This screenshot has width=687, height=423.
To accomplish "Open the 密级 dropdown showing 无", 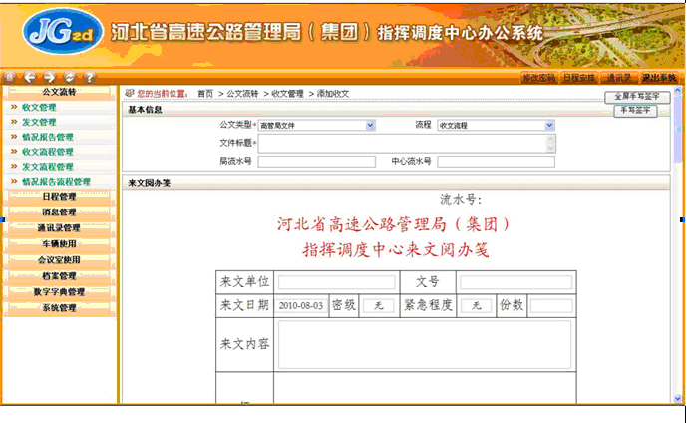I will 378,305.
